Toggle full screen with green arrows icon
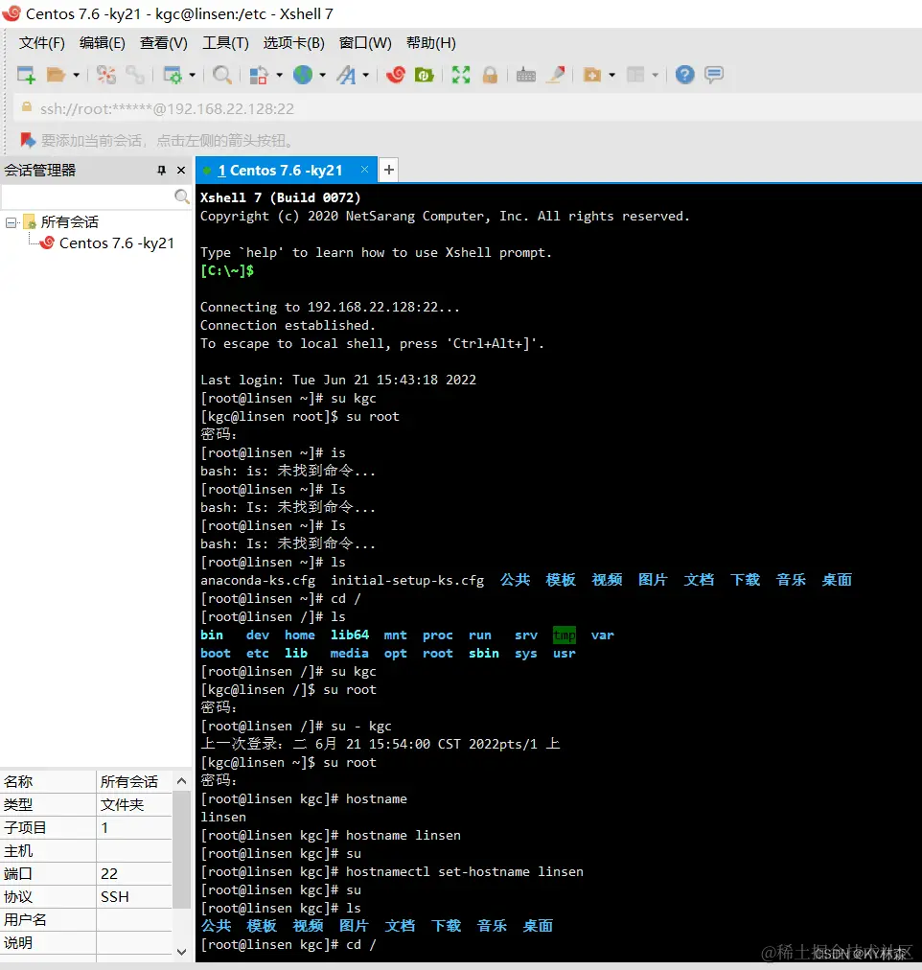922x970 pixels. pyautogui.click(x=461, y=75)
